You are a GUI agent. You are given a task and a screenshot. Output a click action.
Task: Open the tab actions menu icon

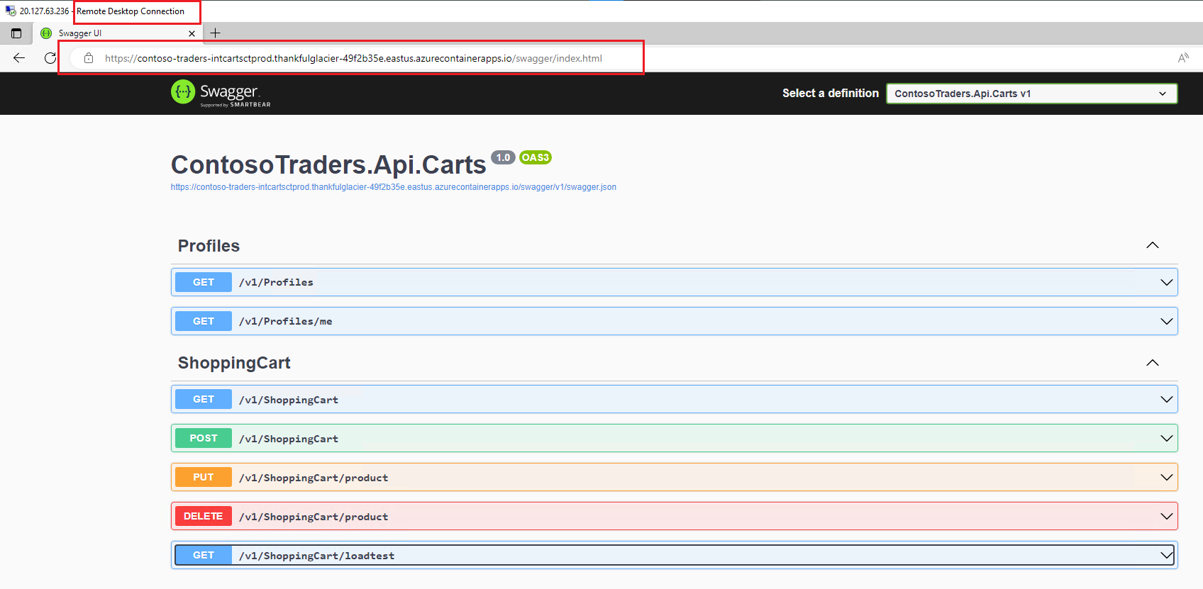pos(16,33)
